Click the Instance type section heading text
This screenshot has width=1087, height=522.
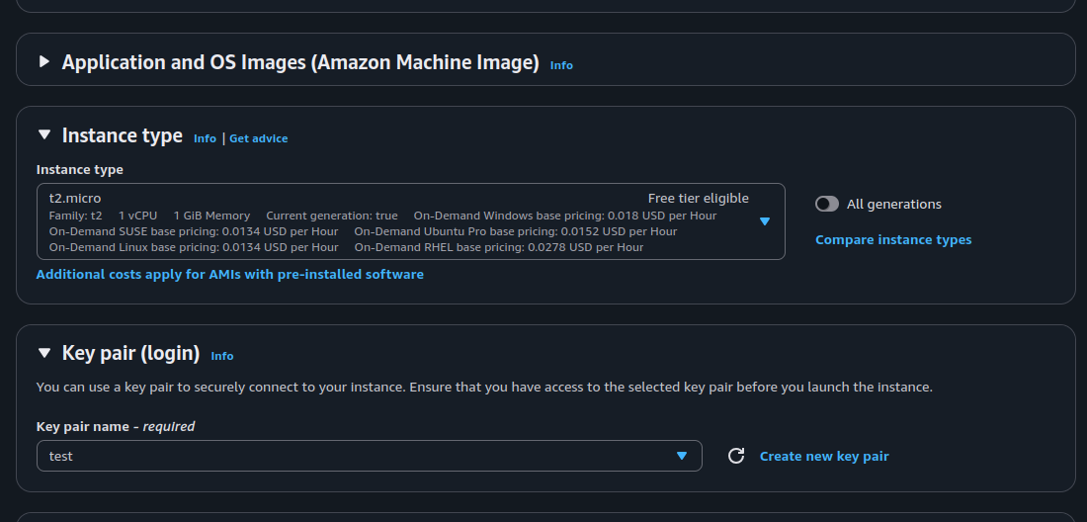122,135
